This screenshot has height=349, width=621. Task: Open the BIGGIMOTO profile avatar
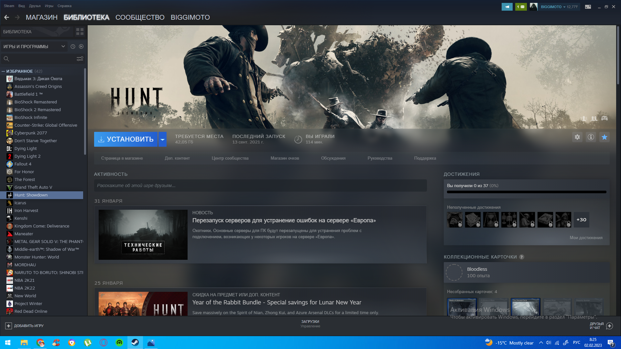(x=534, y=7)
